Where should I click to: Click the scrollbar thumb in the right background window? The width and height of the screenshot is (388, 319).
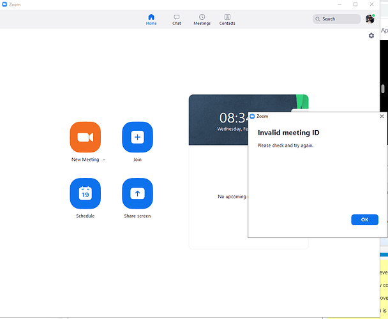click(x=383, y=89)
